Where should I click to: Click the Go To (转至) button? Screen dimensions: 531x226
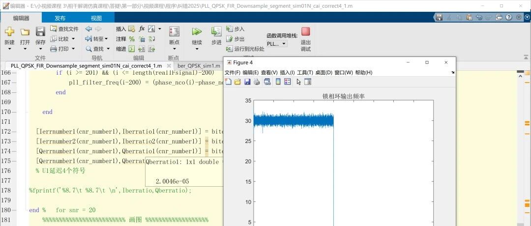(x=96, y=39)
